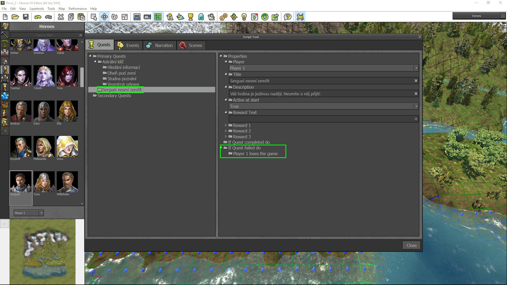
Task: Clear the heroes filter text
Action: click(81, 35)
